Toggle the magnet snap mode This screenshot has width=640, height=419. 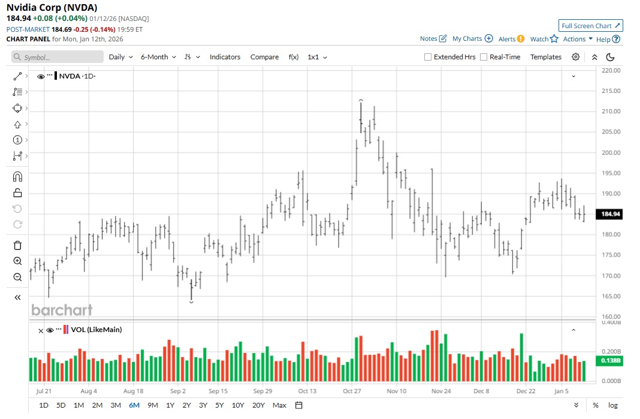pyautogui.click(x=17, y=177)
